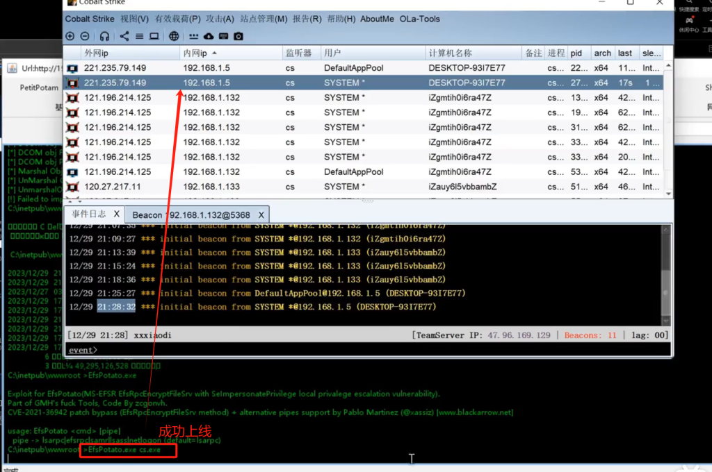Open credentials via the dots icon
Image resolution: width=712 pixels, height=472 pixels.
click(194, 36)
